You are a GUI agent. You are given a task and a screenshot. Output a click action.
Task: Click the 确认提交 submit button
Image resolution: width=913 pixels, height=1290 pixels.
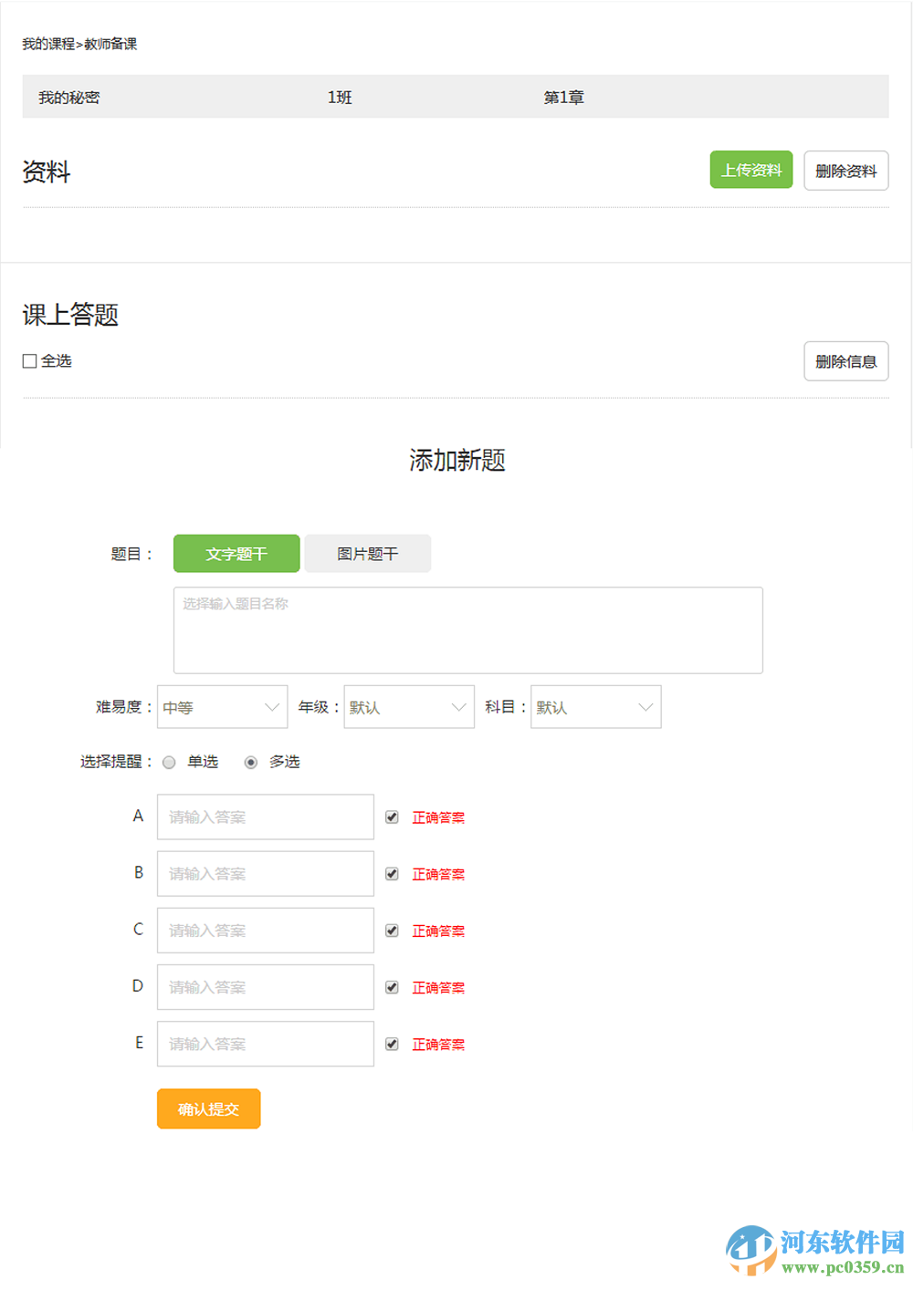(208, 1108)
